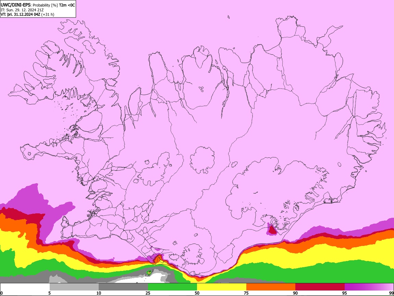Click the red 90-95 legend swatch
The width and height of the screenshot is (394, 296).
pos(320,287)
